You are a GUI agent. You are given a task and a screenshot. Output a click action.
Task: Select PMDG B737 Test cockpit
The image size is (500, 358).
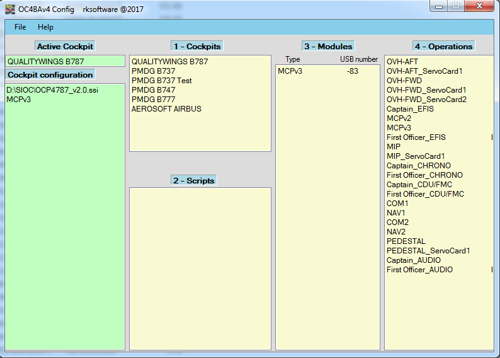(x=161, y=81)
